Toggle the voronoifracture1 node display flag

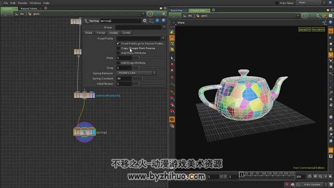pos(93,95)
